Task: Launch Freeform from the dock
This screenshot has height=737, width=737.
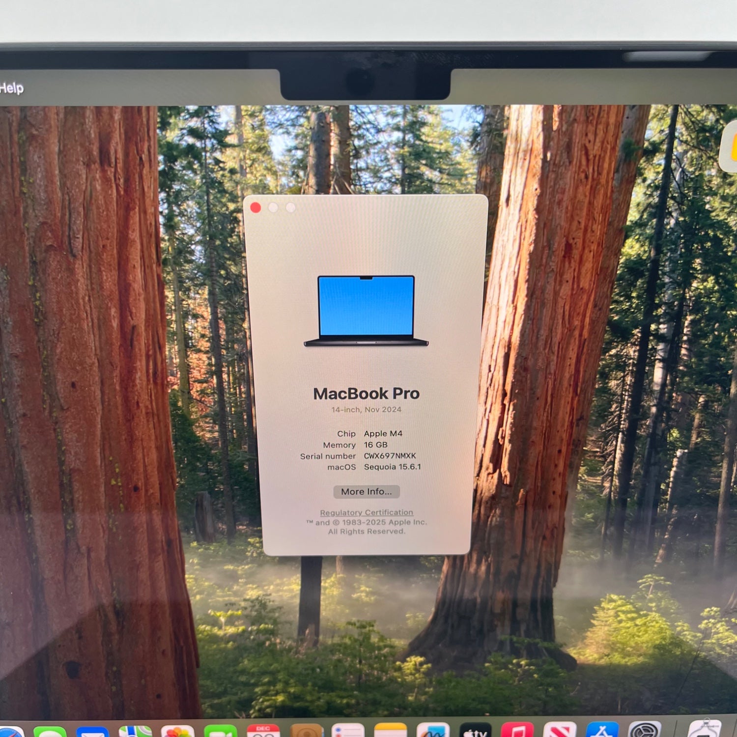Action: pos(433,731)
